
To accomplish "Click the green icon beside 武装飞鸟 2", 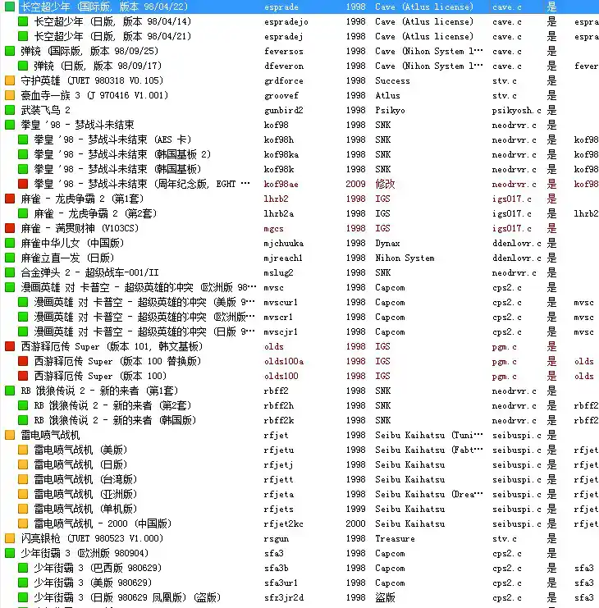I will tap(10, 111).
